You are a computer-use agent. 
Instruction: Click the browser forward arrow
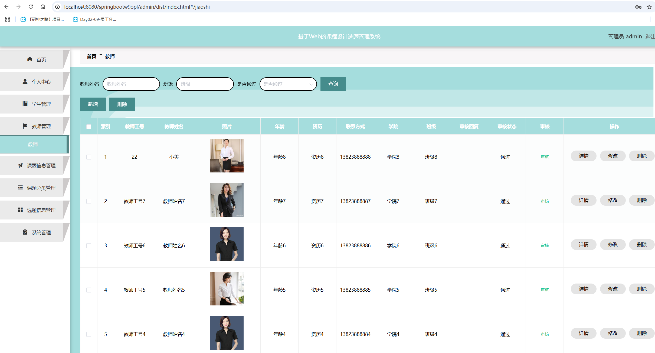[x=18, y=7]
